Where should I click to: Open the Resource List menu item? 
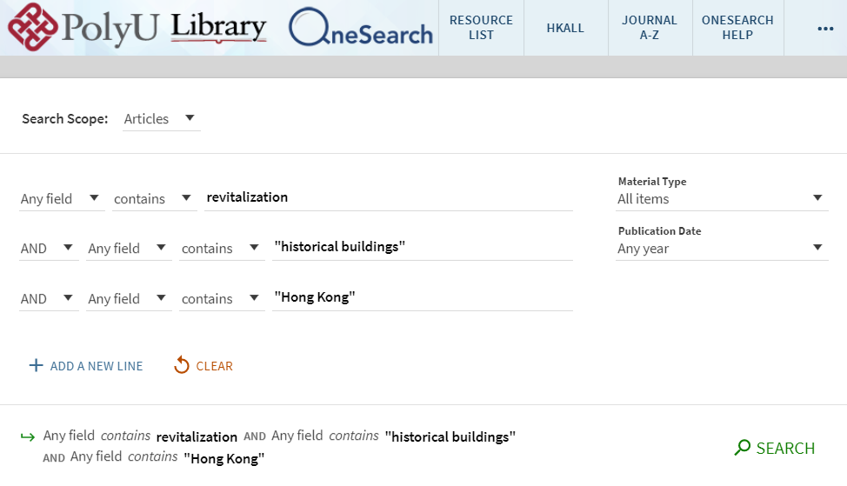coord(481,28)
